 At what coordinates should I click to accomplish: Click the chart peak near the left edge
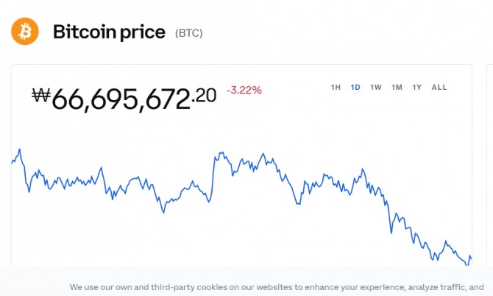(19, 150)
